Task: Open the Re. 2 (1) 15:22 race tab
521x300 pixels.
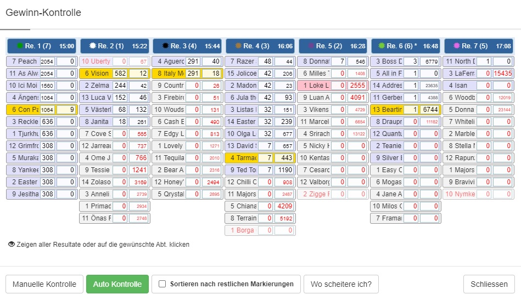Action: (115, 46)
